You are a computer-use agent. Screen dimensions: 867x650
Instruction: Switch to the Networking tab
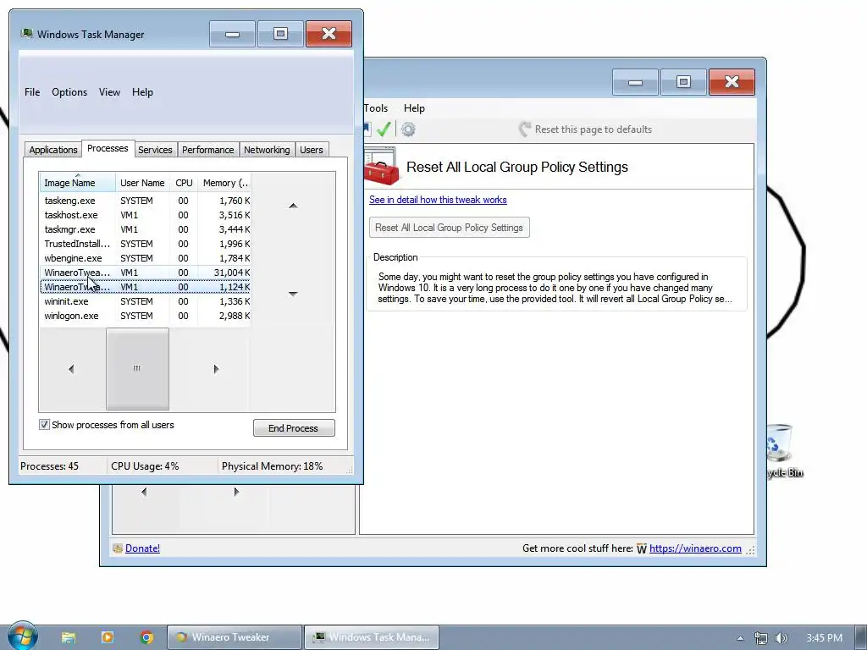click(267, 150)
